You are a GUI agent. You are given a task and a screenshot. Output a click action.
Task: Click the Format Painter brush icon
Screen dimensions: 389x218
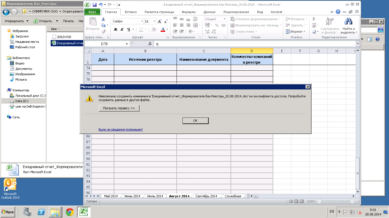coord(103,32)
